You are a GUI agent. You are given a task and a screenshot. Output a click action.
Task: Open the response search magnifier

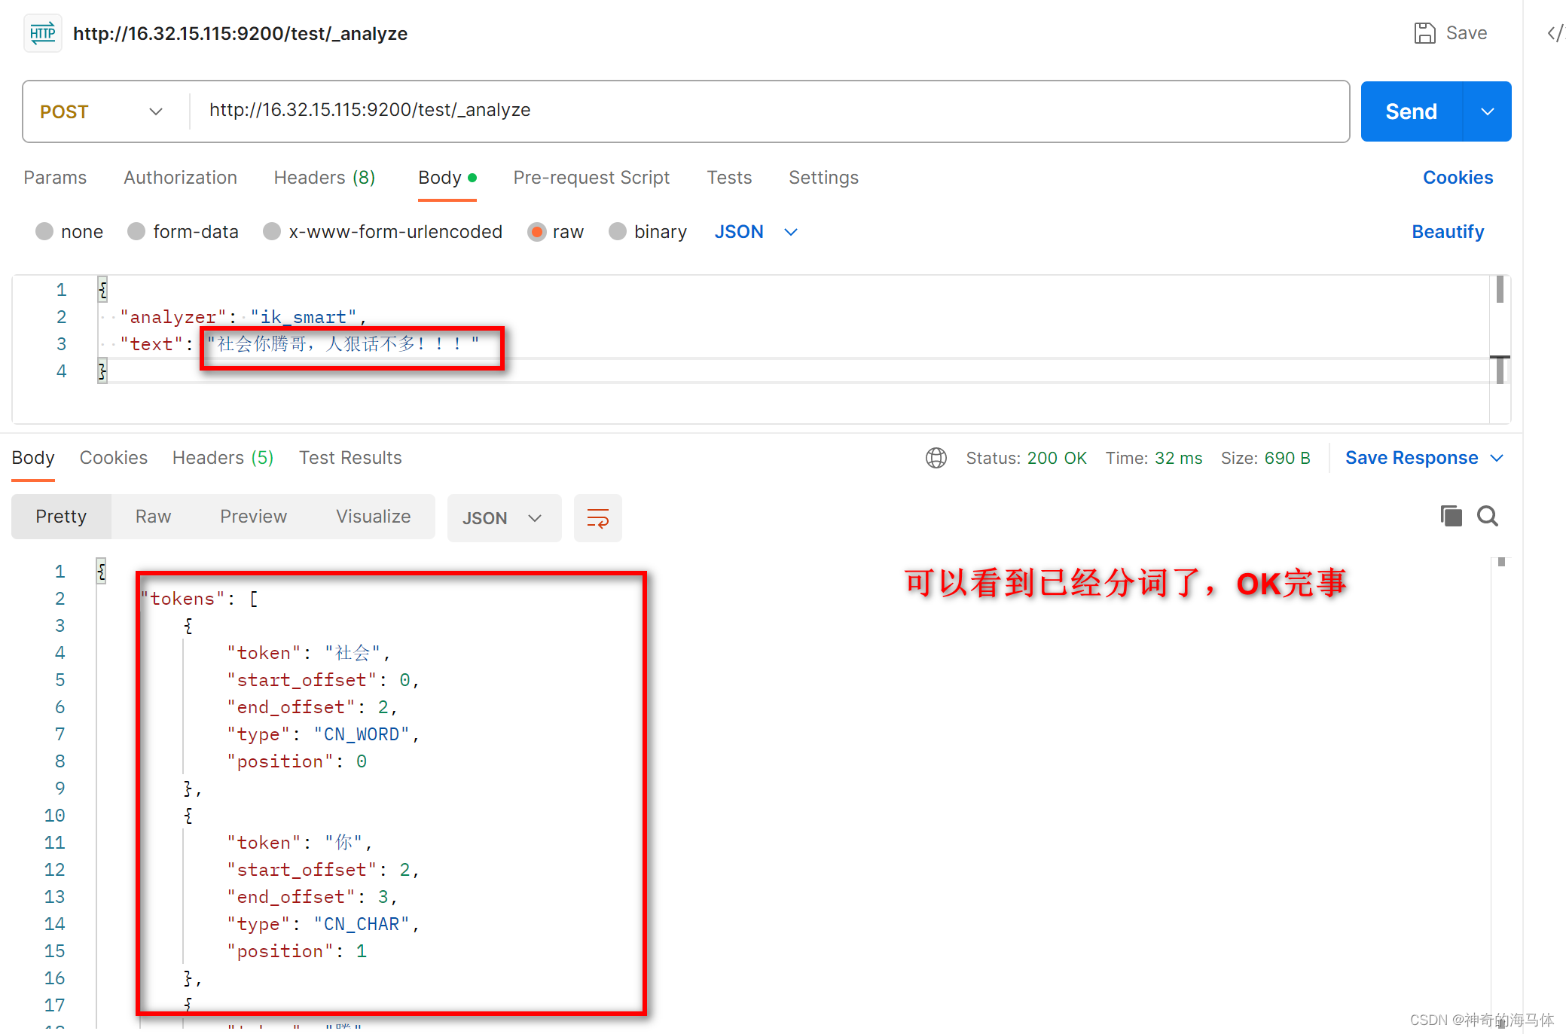(1488, 516)
